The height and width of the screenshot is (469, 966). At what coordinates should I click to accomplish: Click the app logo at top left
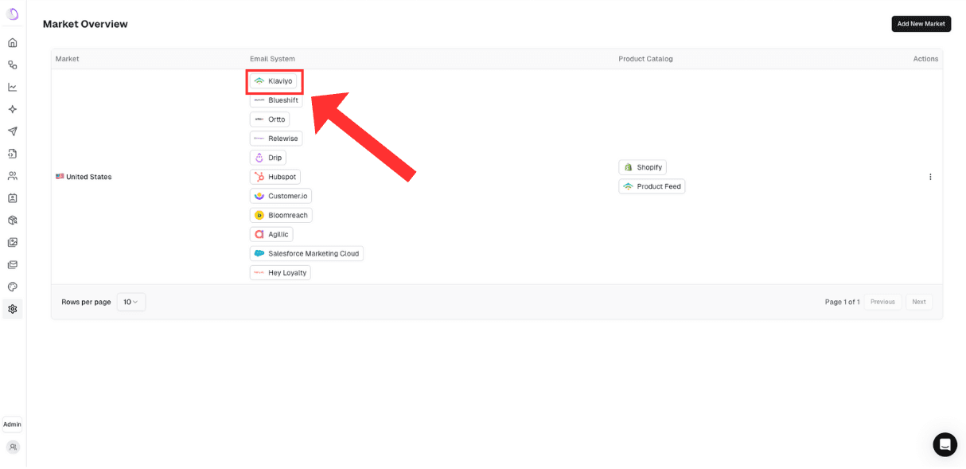click(x=13, y=14)
